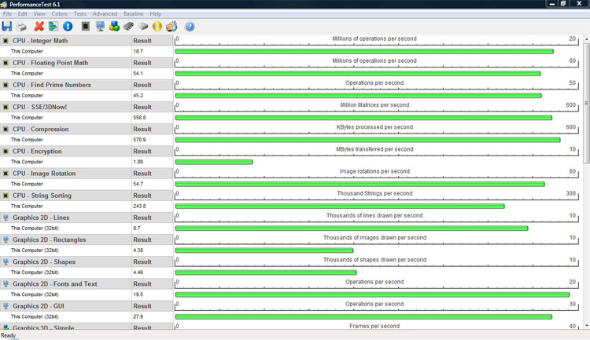Image resolution: width=590 pixels, height=340 pixels.
Task: Select the Graphics 2D - Shapes header text
Action: (44, 261)
